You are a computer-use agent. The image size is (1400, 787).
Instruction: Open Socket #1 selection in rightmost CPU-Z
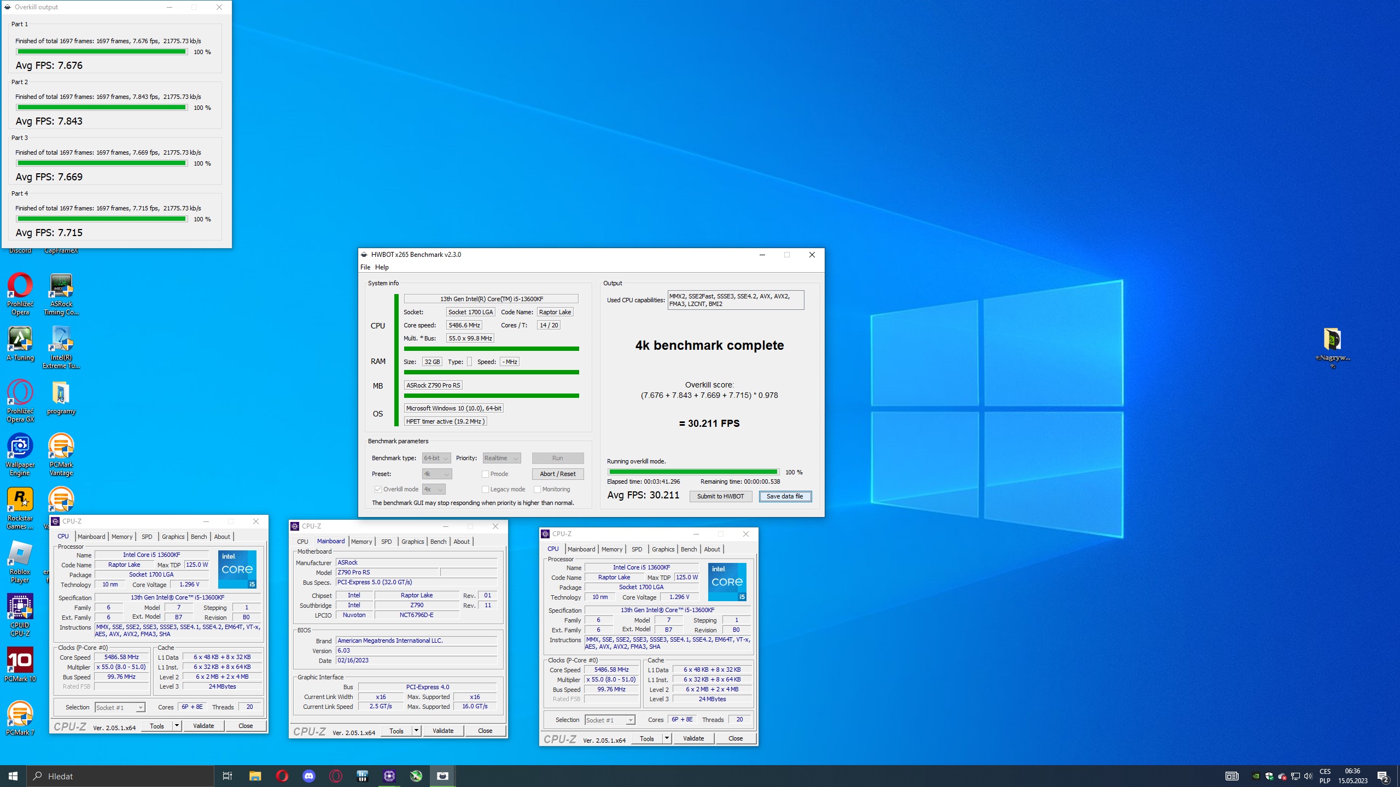610,720
